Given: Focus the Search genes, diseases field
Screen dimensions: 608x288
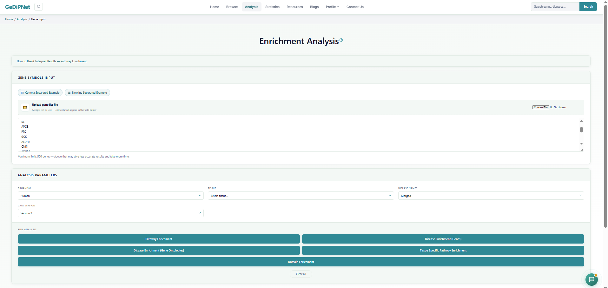Looking at the screenshot, I should point(555,7).
